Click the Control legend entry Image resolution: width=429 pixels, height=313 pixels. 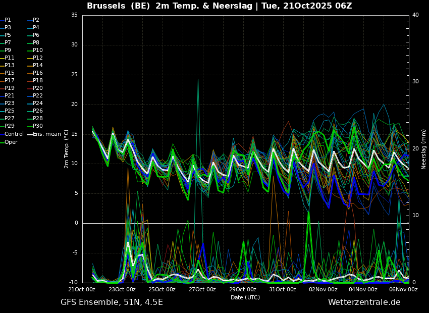pos(14,134)
